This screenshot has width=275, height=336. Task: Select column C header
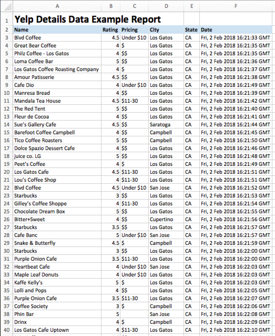click(135, 6)
